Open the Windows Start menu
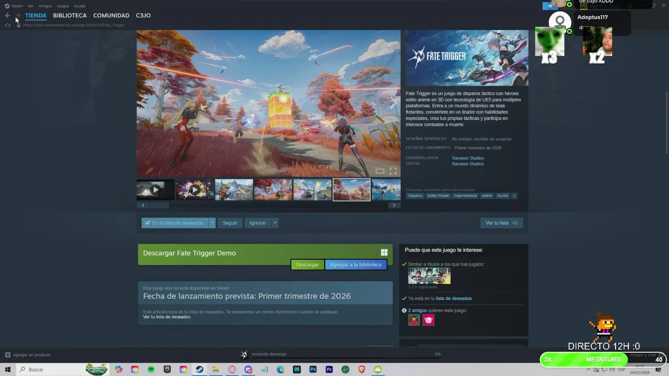Viewport: 669px width, 376px height. point(8,370)
